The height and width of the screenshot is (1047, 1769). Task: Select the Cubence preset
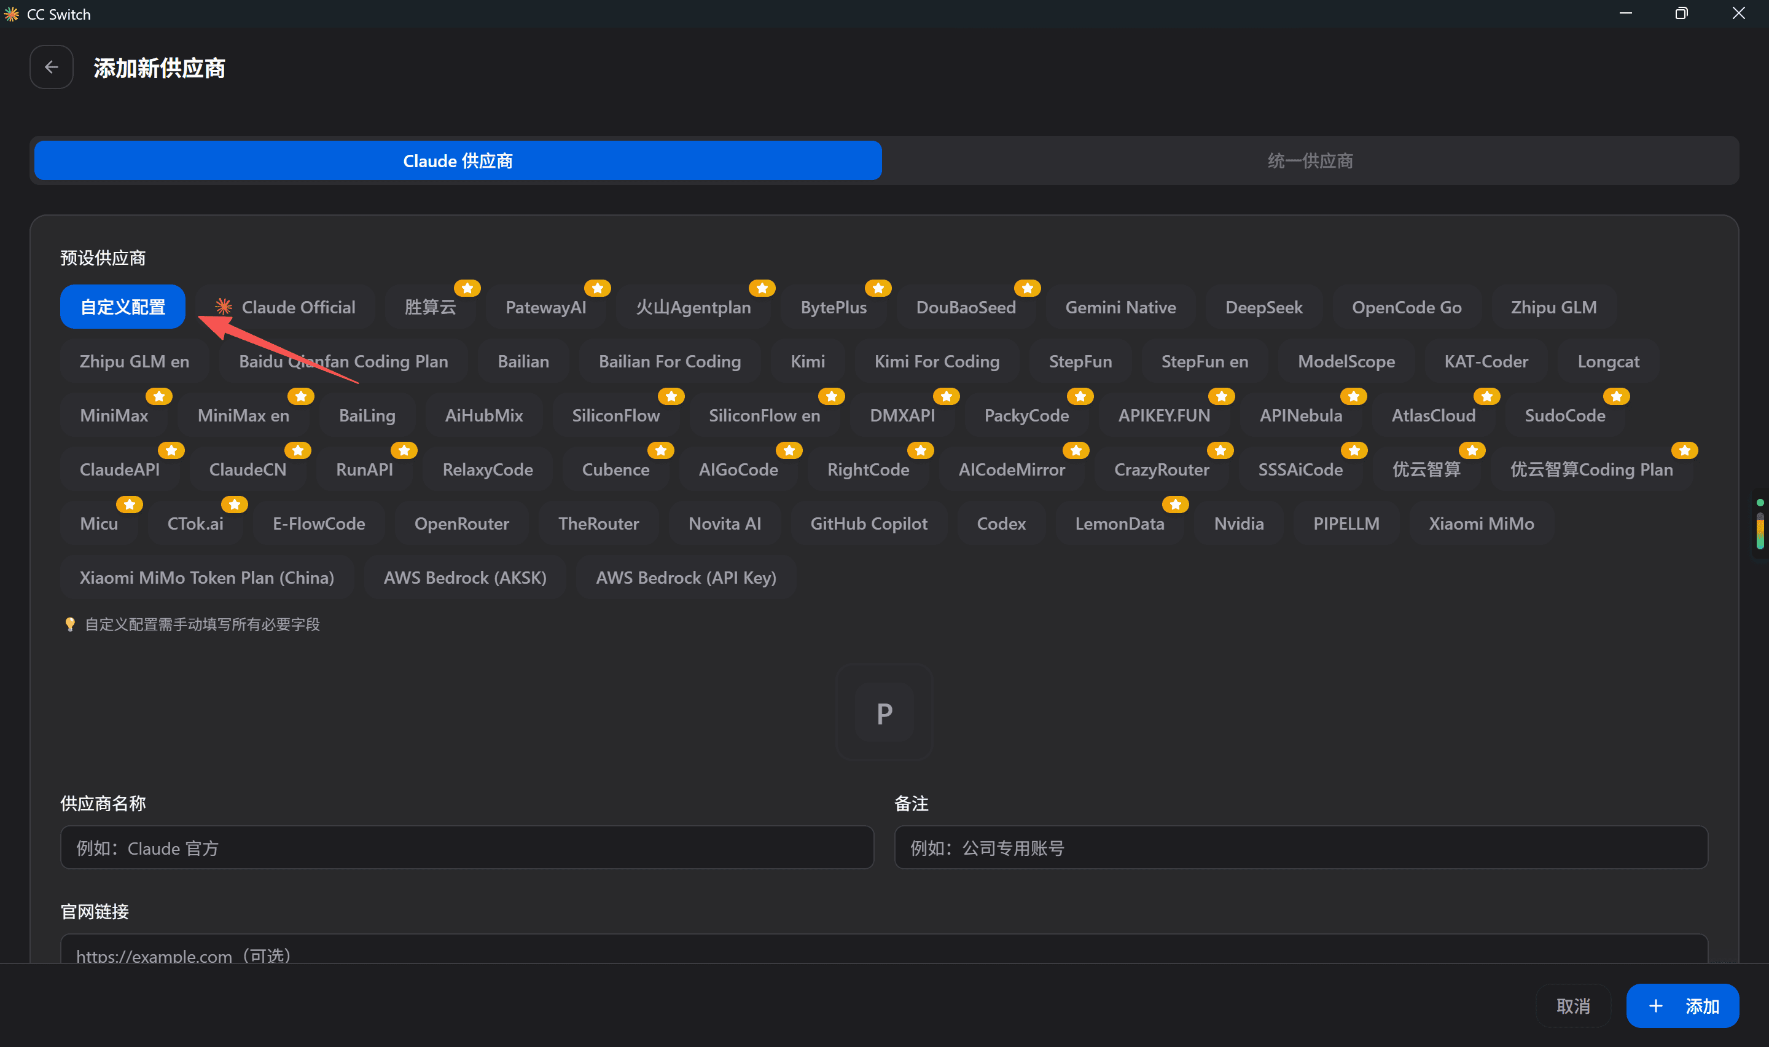(x=615, y=469)
